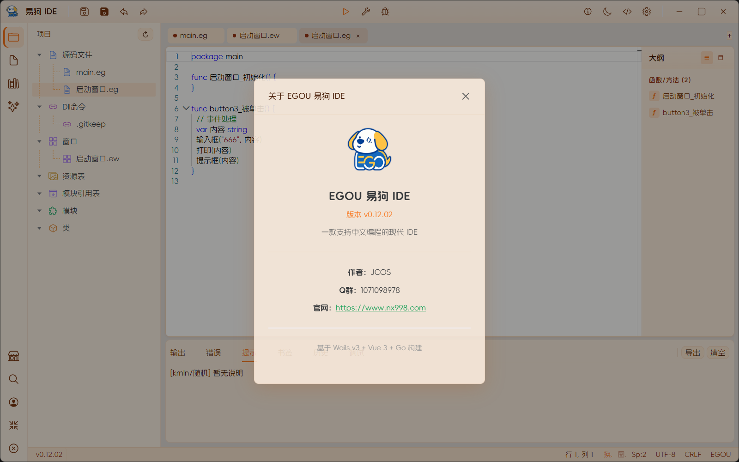Jump to 启动窗口_初始化 in the outline

coord(687,96)
